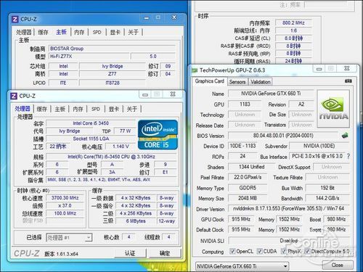Minimize the GPU-Z window
Viewport: 363px width, 272px height.
tap(319, 69)
